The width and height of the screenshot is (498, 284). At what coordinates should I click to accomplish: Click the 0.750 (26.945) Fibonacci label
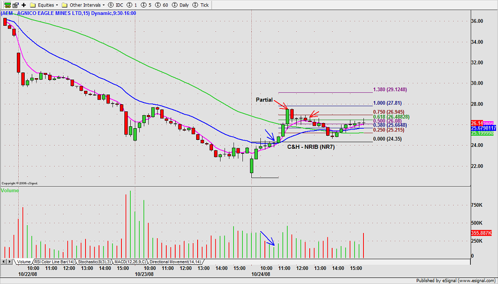tap(388, 112)
